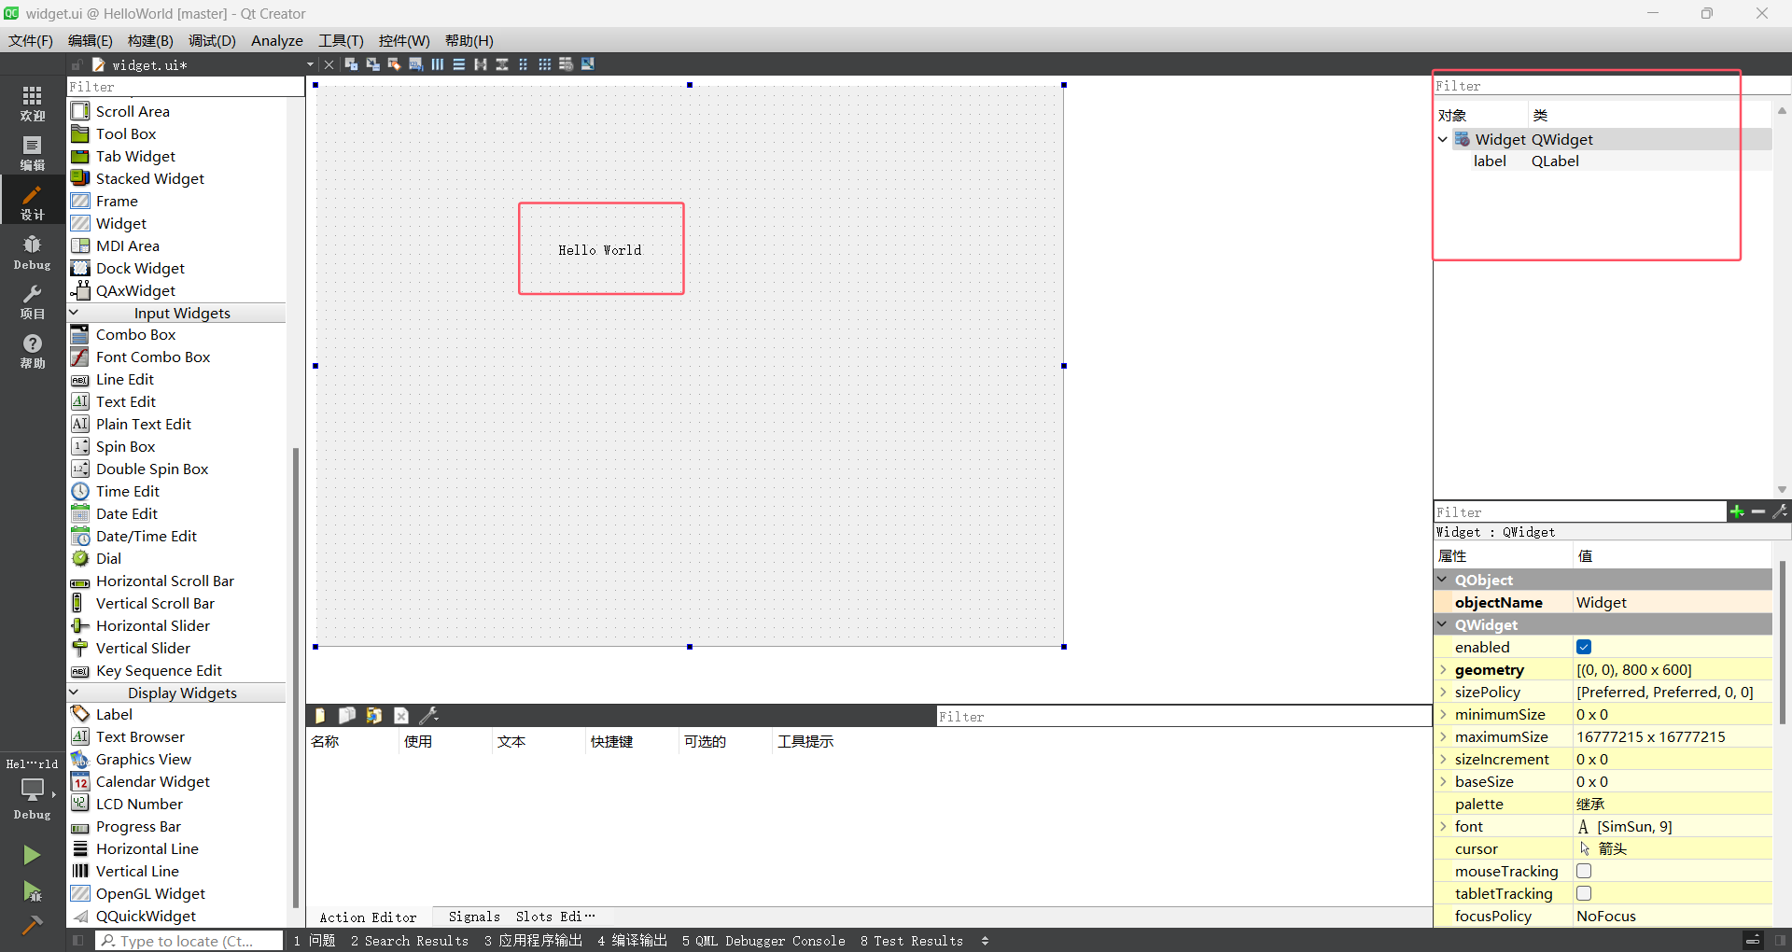Activate Edit Widgets mode in designer toolbar
Image resolution: width=1792 pixels, height=952 pixels.
[351, 64]
